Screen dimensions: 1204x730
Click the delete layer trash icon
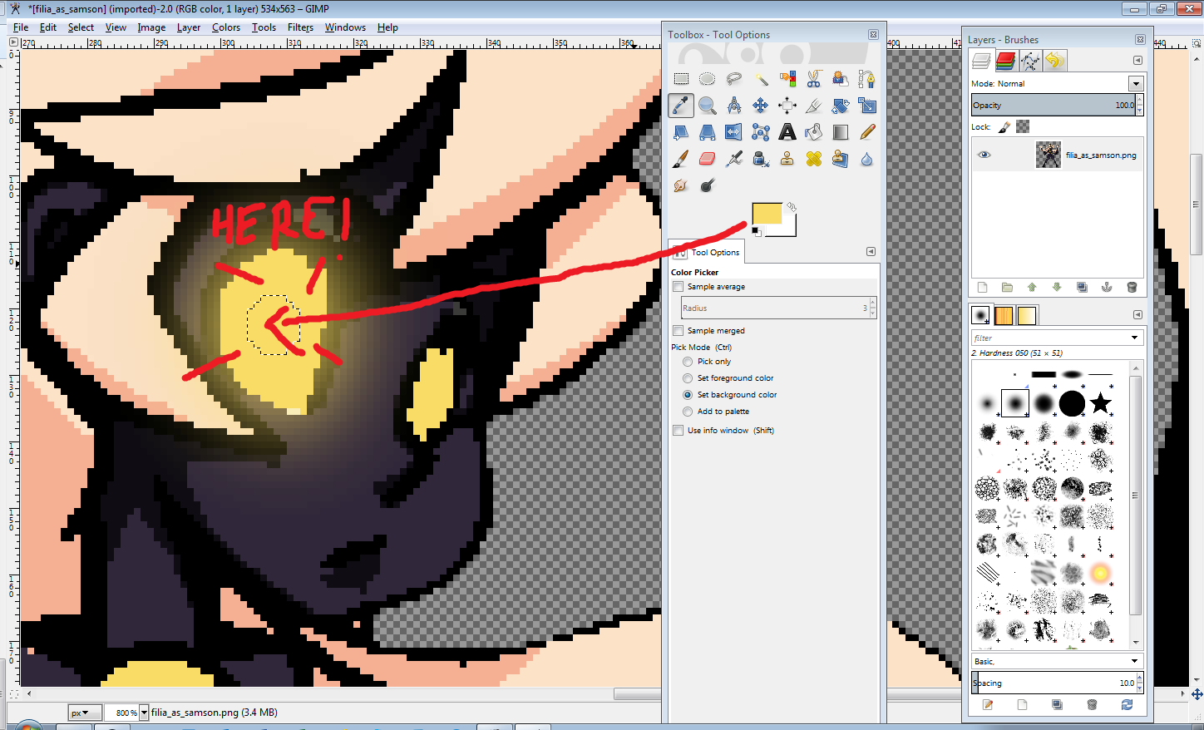[1132, 288]
